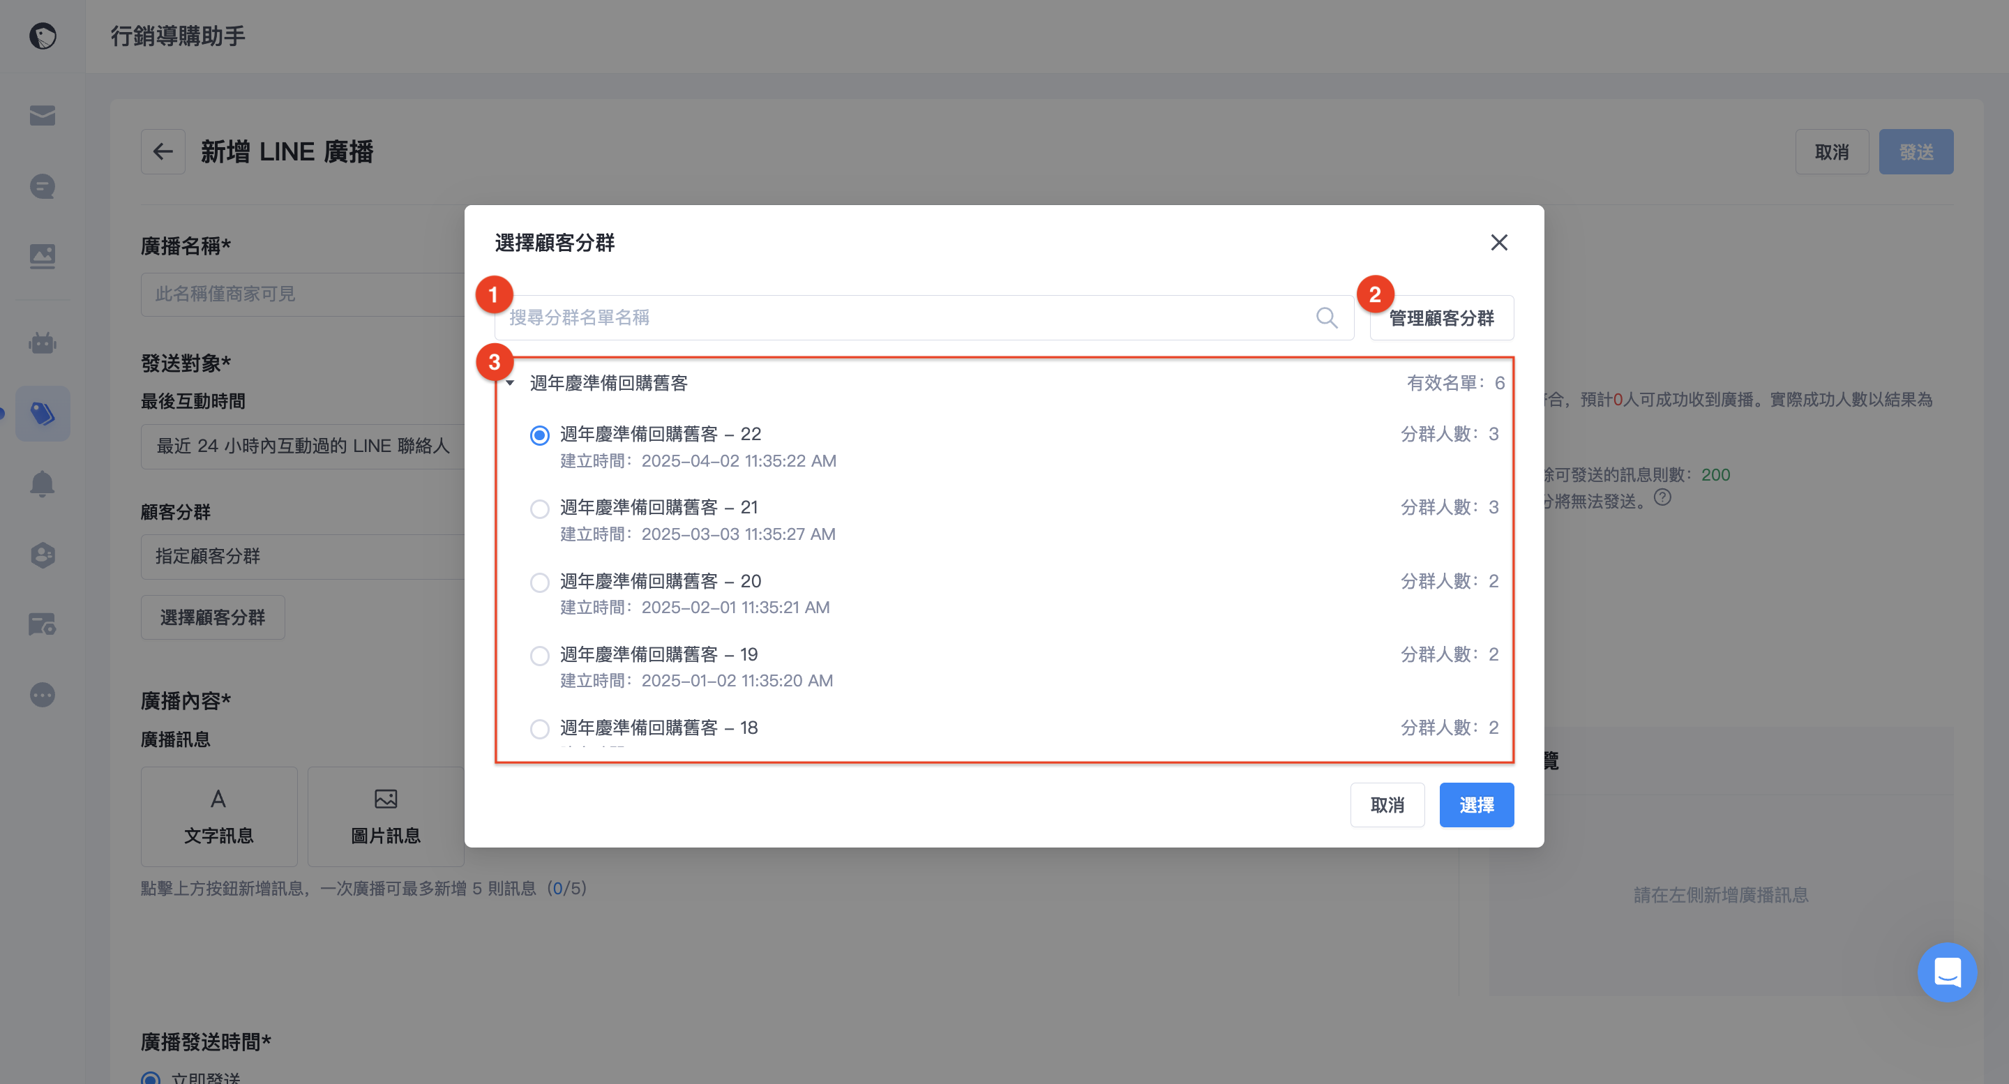Click the 有效名單: 6 label

1455,383
